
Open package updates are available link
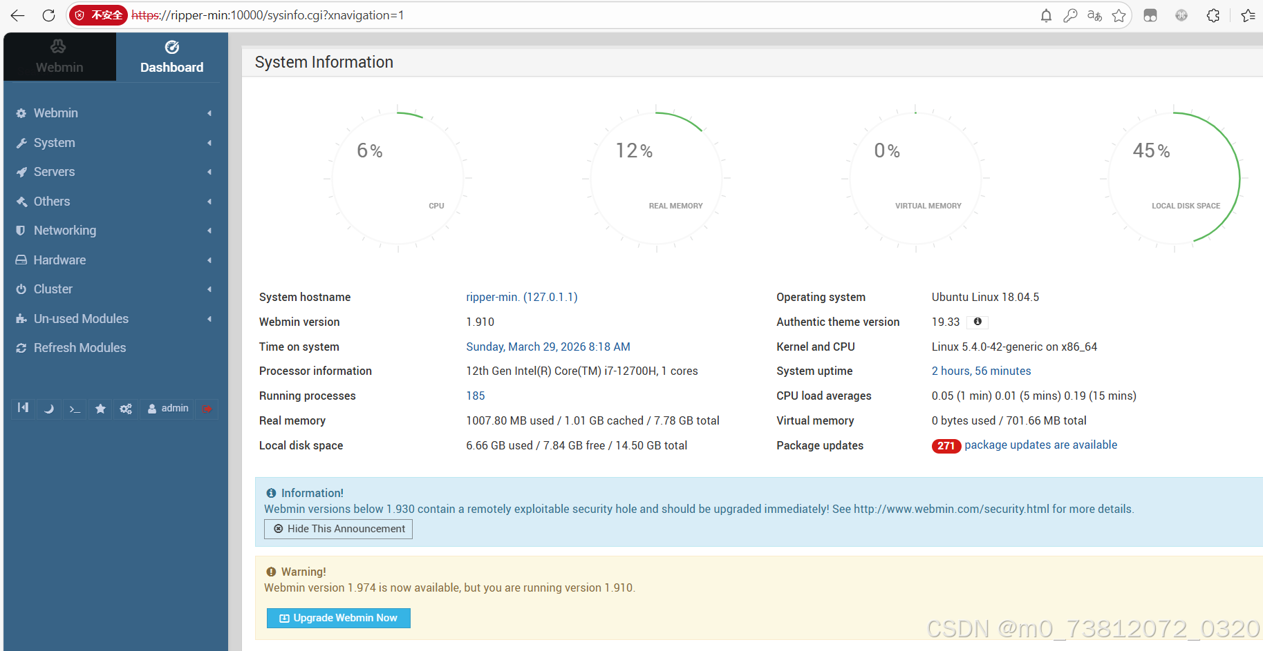click(x=1040, y=445)
